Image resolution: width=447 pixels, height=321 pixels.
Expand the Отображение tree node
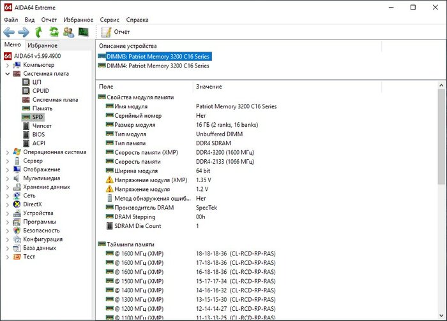(8, 170)
